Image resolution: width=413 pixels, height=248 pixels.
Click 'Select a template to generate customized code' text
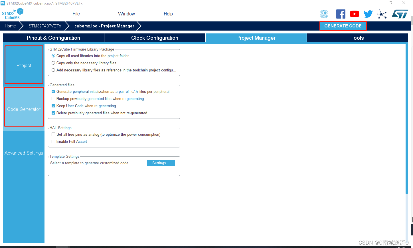89,163
